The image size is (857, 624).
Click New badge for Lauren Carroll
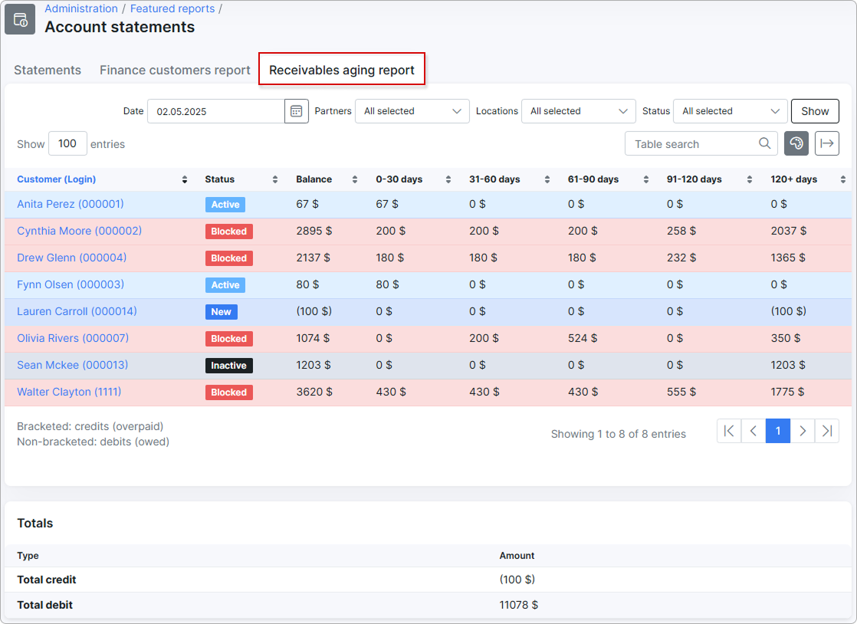(222, 311)
